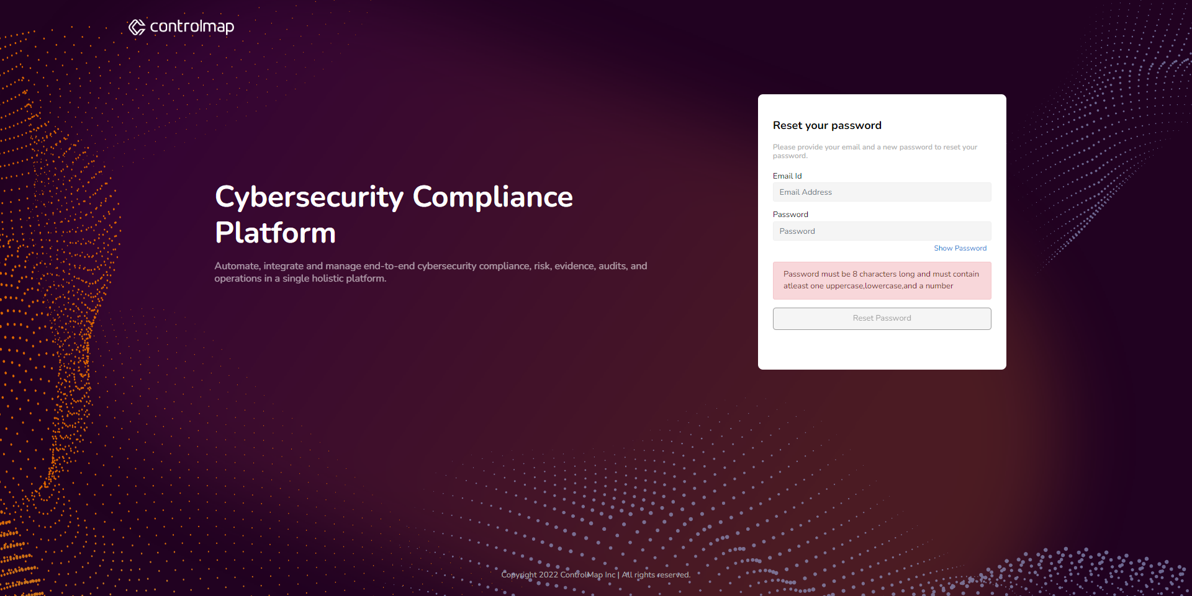This screenshot has width=1192, height=596.
Task: Toggle Show Password link
Action: [x=960, y=248]
